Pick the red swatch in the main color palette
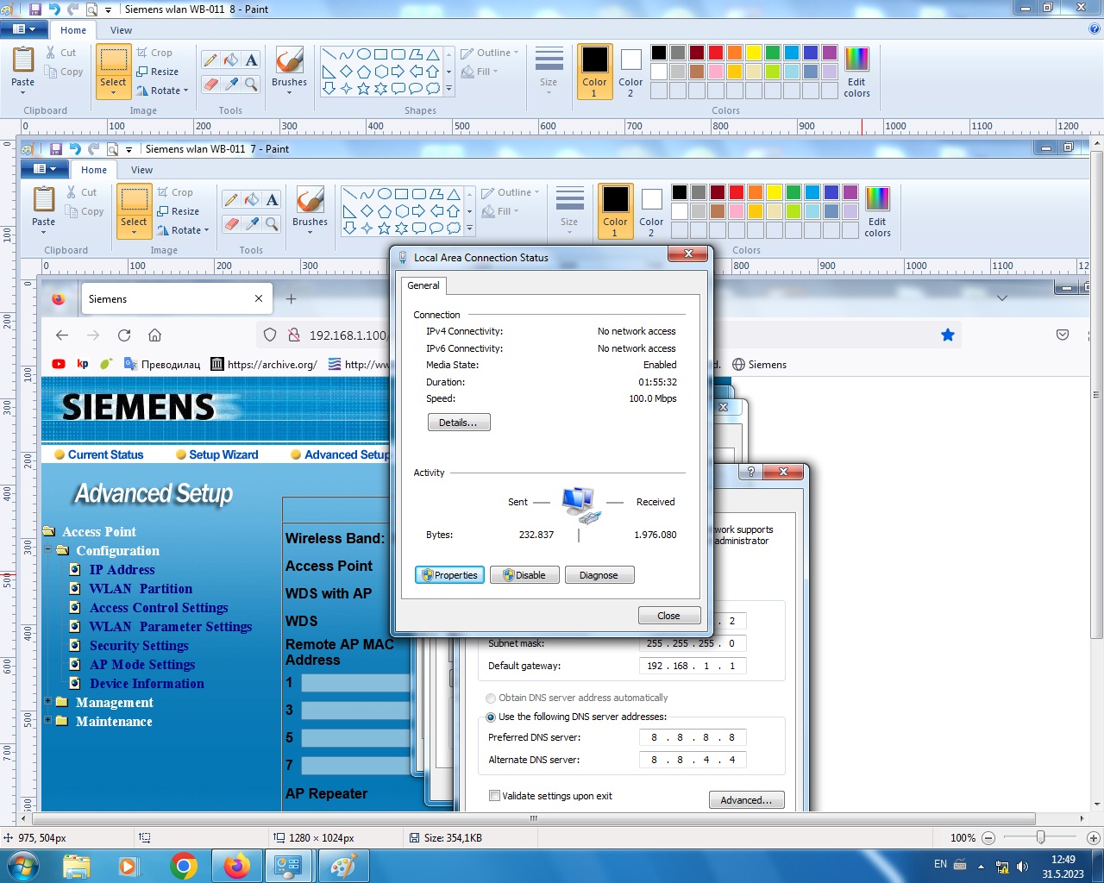Screen dimensions: 1104x883 point(716,53)
